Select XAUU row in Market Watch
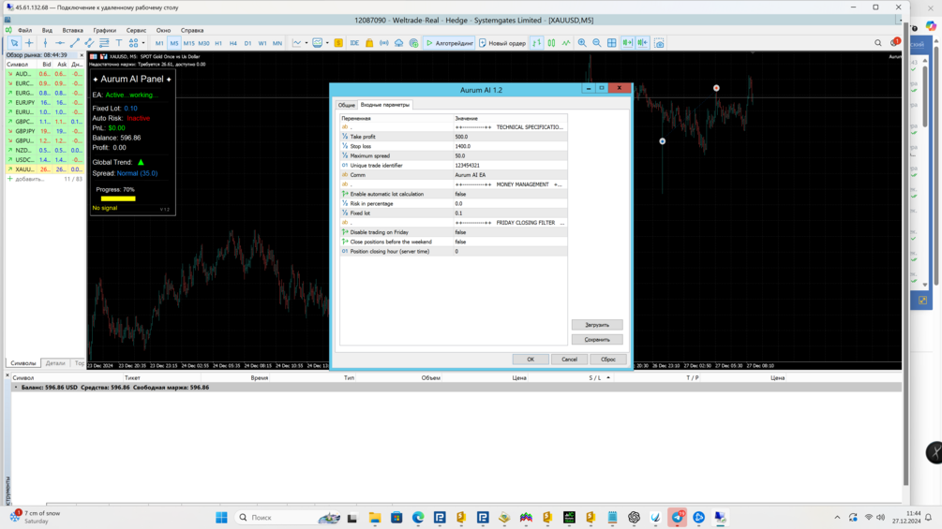 click(44, 169)
